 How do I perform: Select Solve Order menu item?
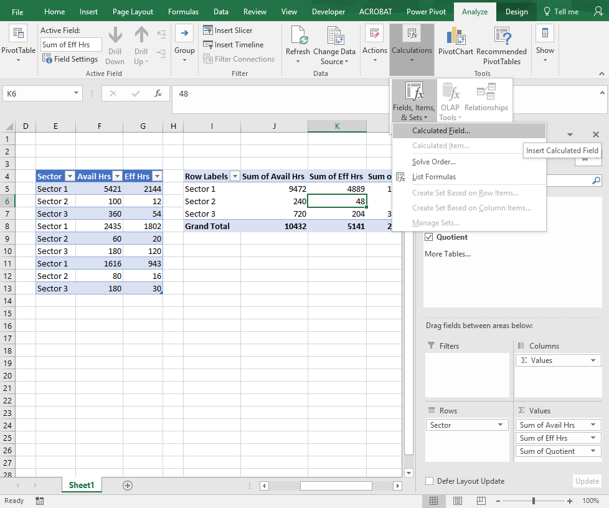point(469,162)
